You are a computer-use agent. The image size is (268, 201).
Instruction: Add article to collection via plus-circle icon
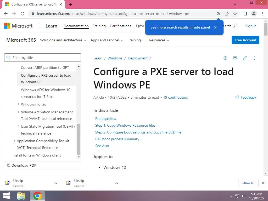[225, 58]
